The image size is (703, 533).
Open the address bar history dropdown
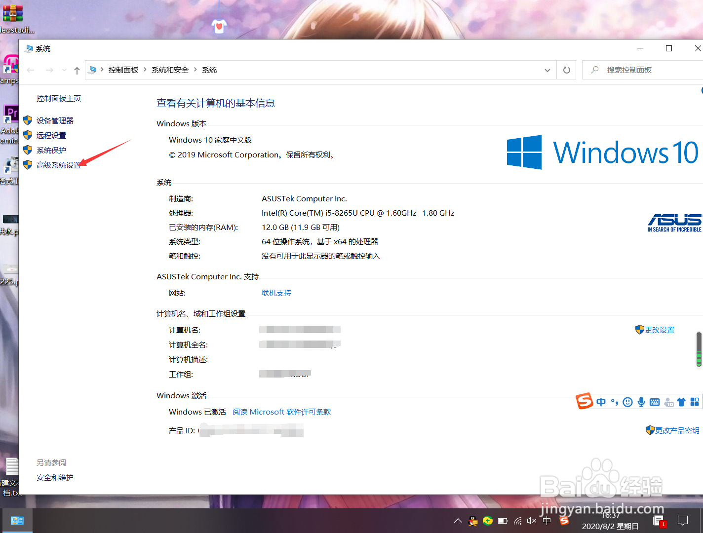547,70
